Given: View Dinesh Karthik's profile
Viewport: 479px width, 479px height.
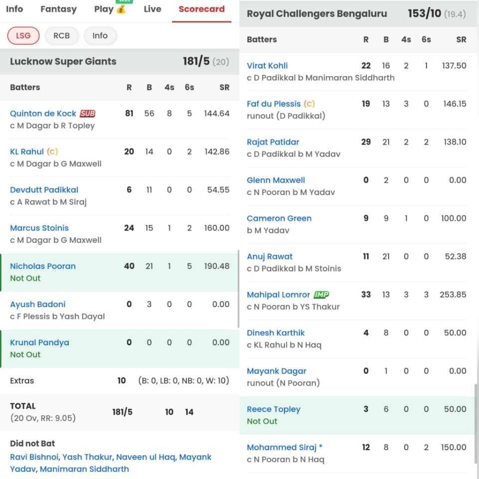Looking at the screenshot, I should pos(276,332).
